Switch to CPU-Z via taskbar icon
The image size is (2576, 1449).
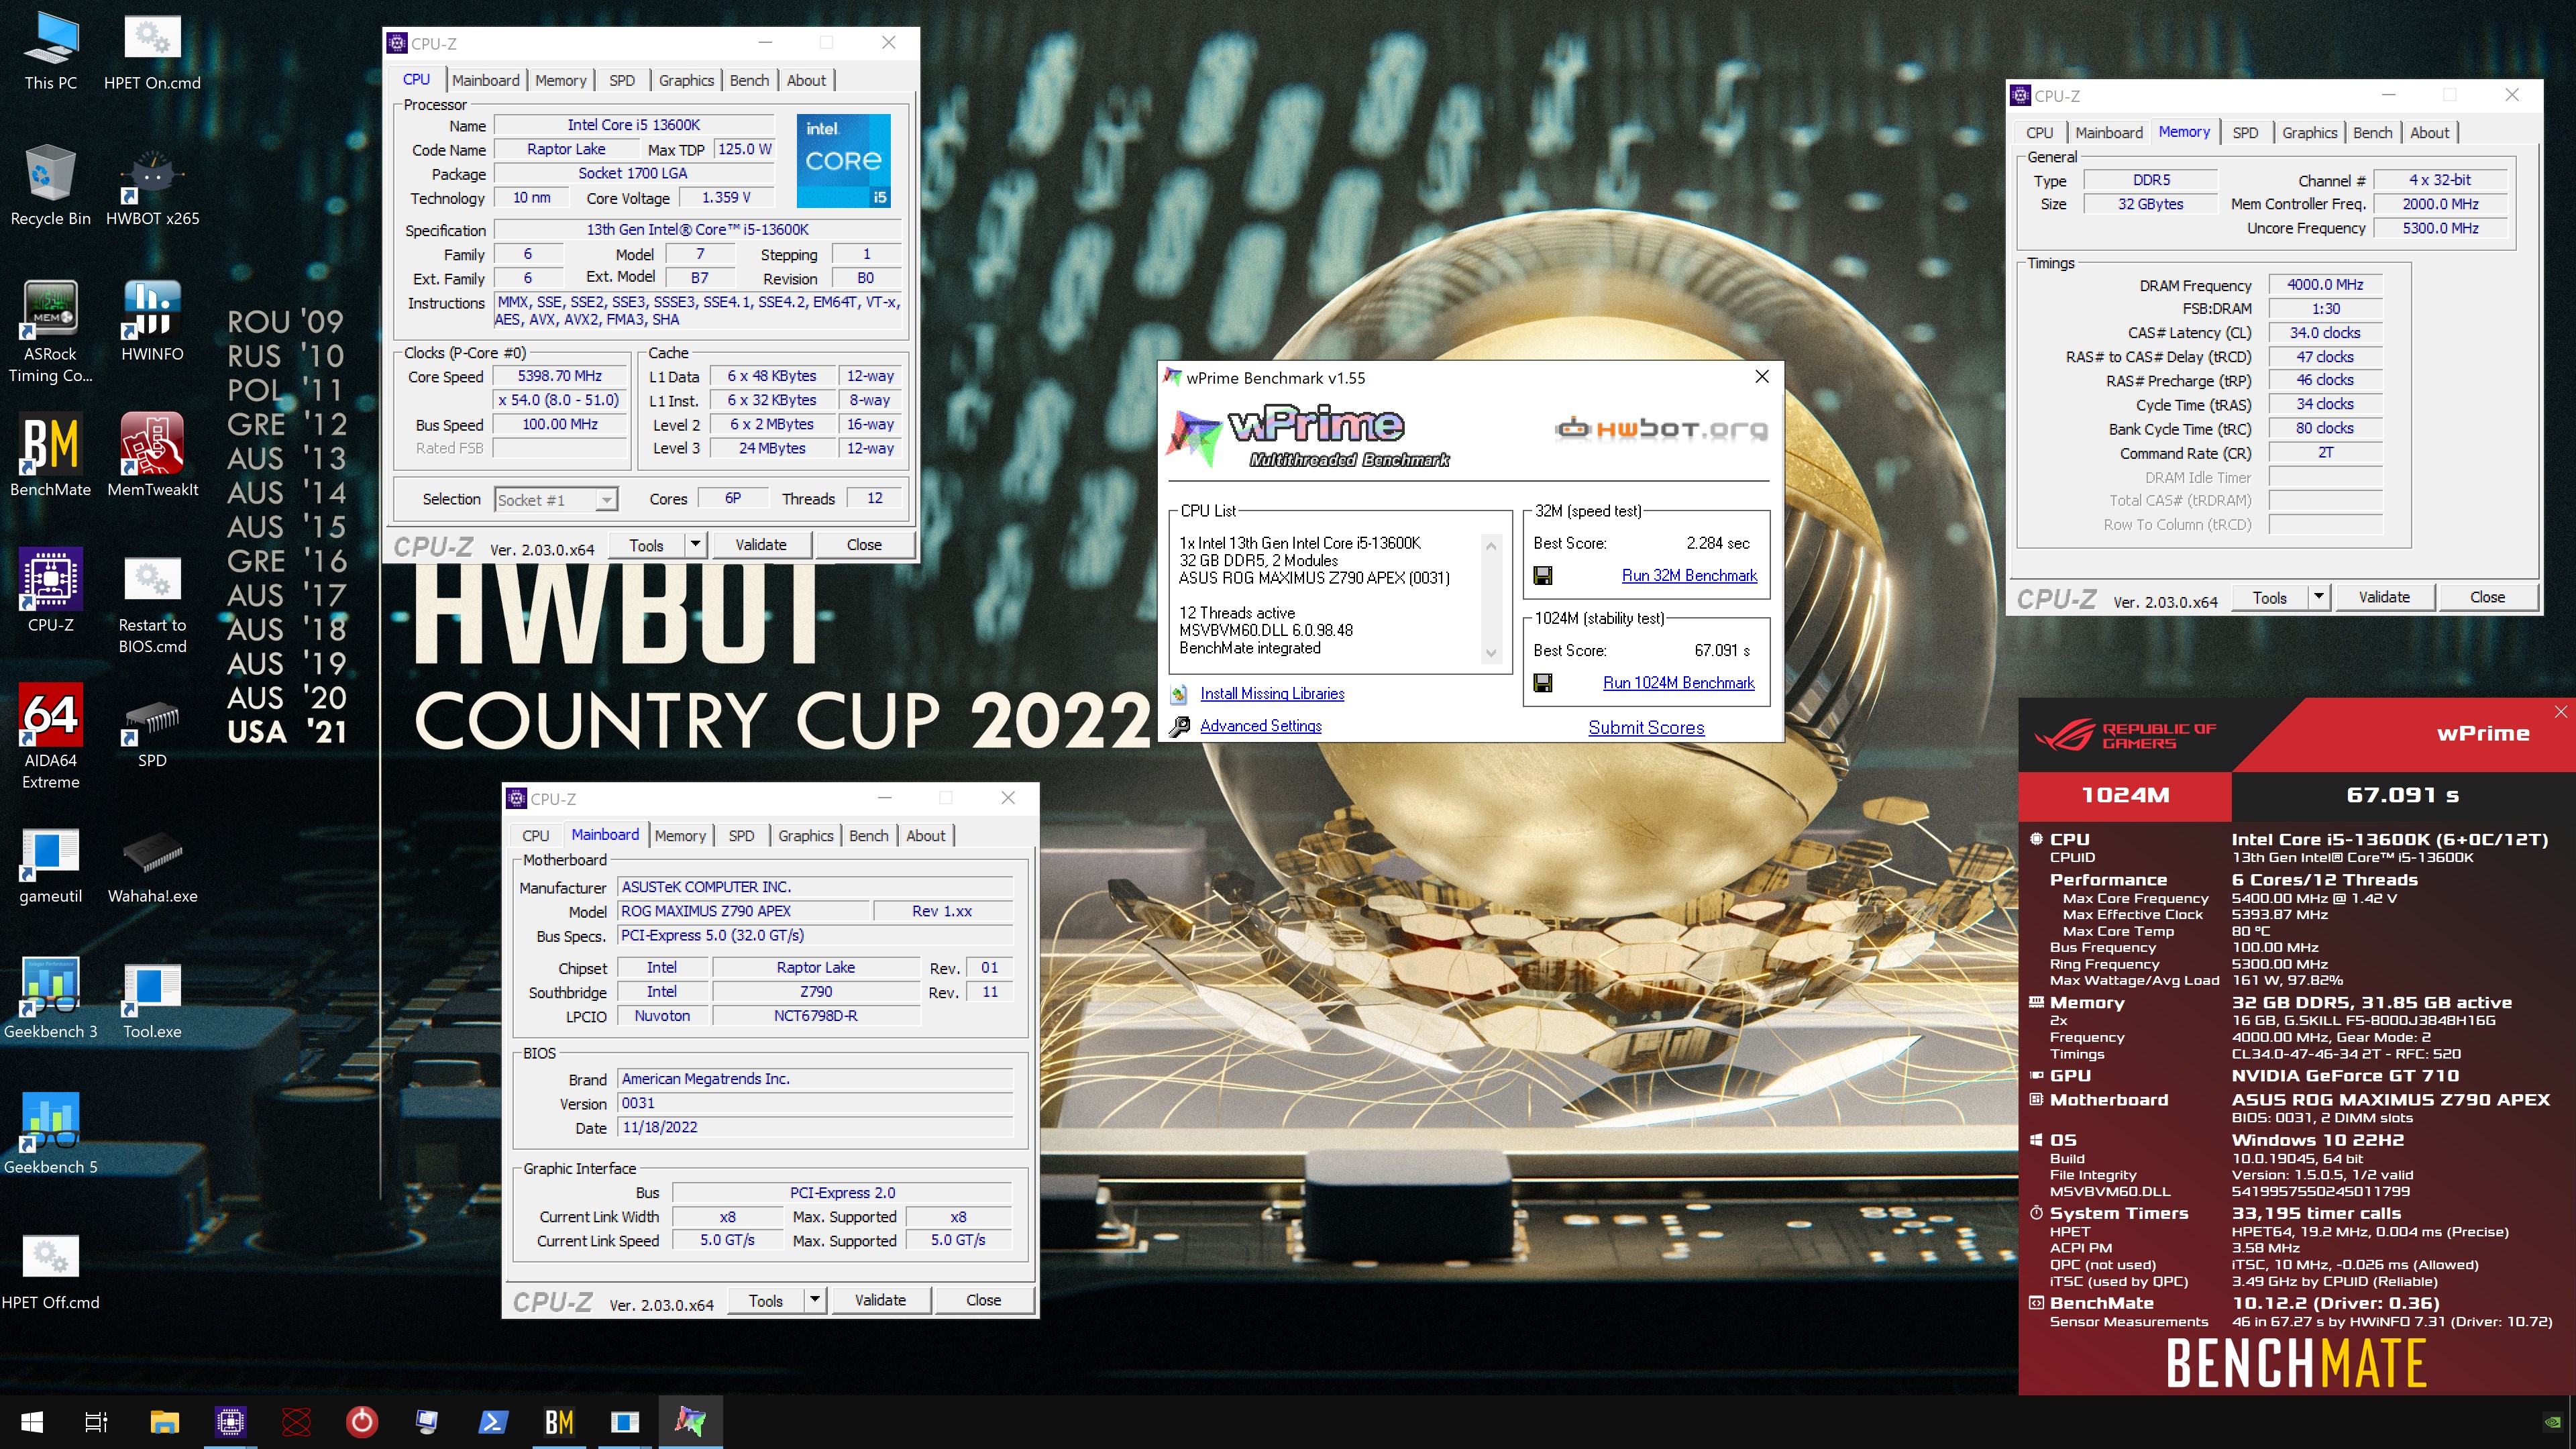[230, 1422]
